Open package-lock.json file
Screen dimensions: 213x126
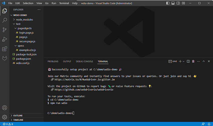point(26,54)
